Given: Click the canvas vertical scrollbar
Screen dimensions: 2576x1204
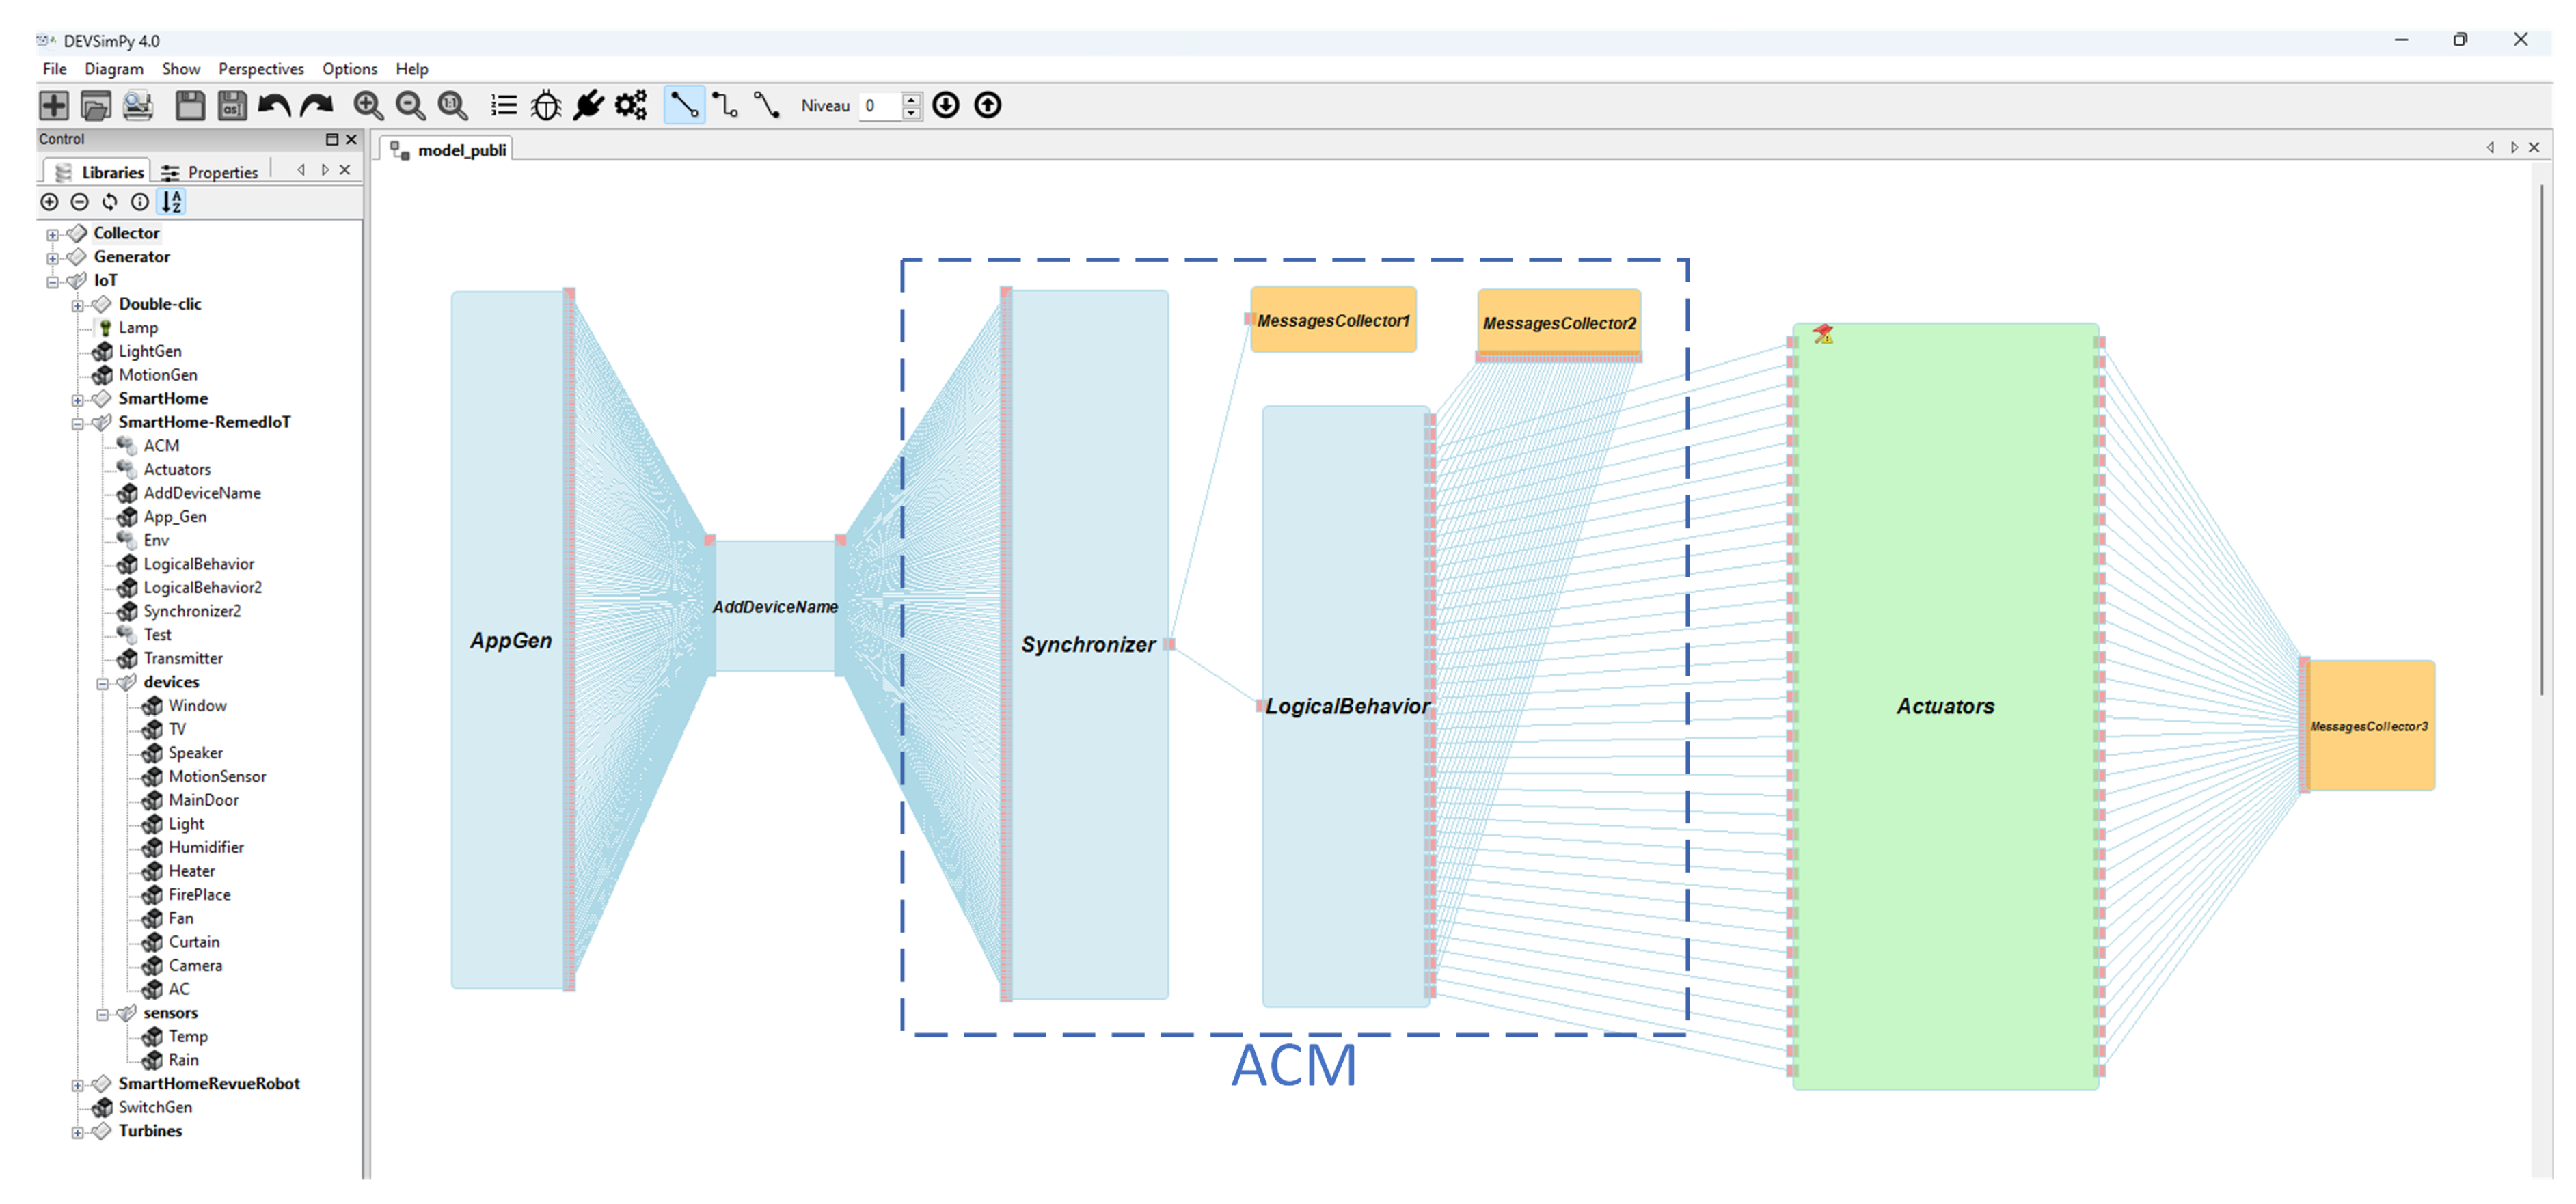Looking at the screenshot, I should [2541, 440].
